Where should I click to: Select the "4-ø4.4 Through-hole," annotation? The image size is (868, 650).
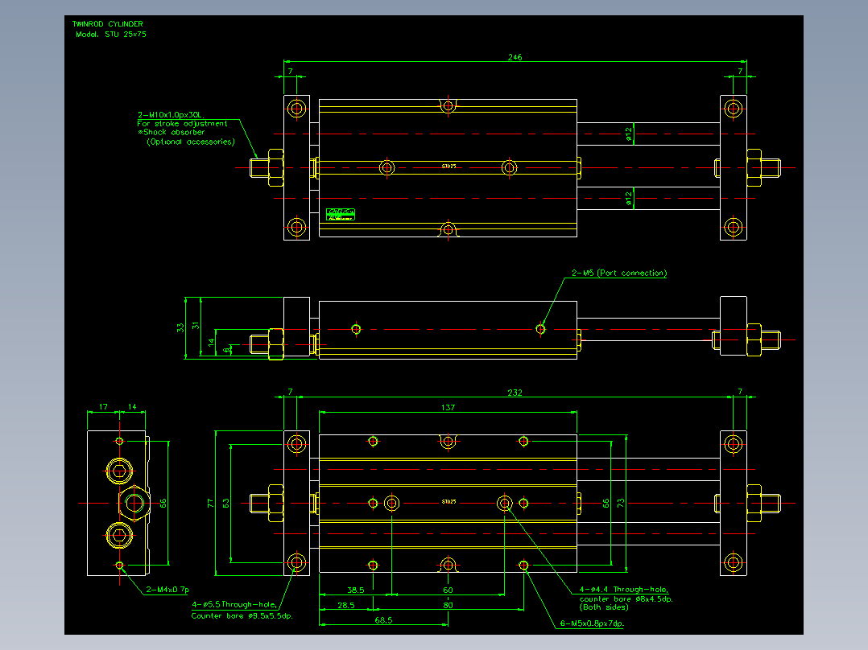pos(624,590)
